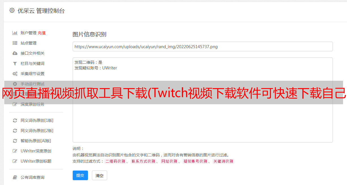Open 栏目与关键词 menu item

click(x=33, y=63)
